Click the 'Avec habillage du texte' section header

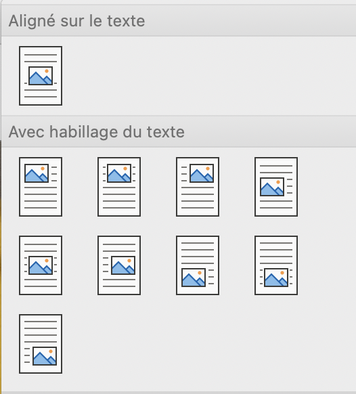click(97, 132)
